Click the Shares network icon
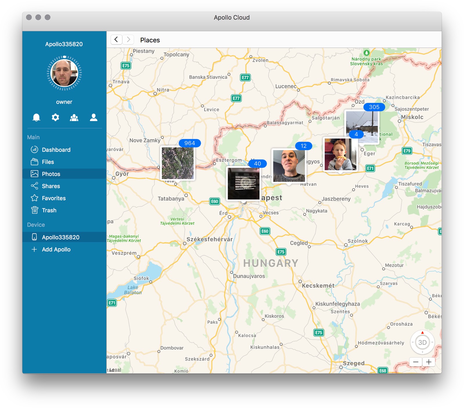Screen dimensions: 464x408 click(x=35, y=186)
